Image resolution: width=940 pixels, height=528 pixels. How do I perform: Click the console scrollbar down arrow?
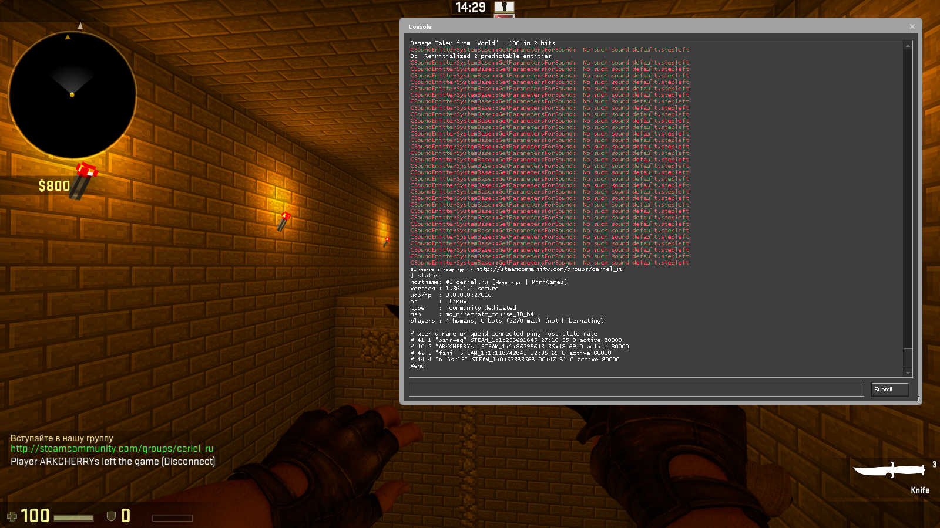point(908,373)
